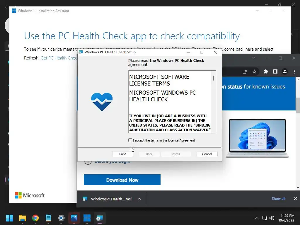Click the Settings back arrow
The height and width of the screenshot is (225, 300).
click(7, 7)
